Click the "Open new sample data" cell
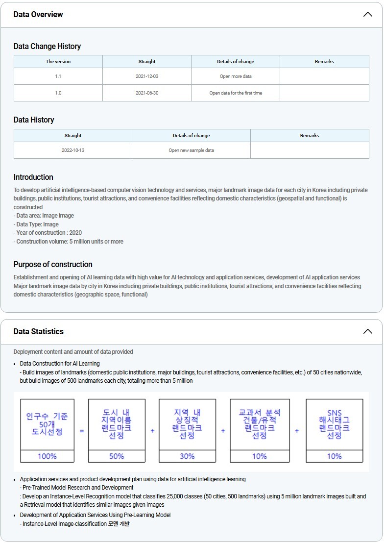385x543 pixels. coord(191,150)
